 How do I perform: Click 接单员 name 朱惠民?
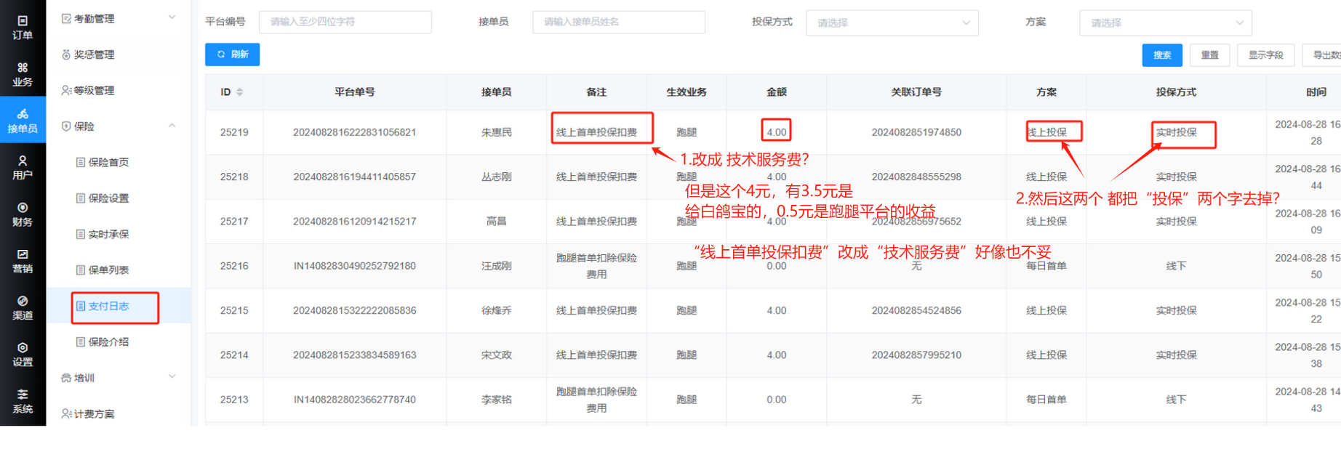click(497, 132)
